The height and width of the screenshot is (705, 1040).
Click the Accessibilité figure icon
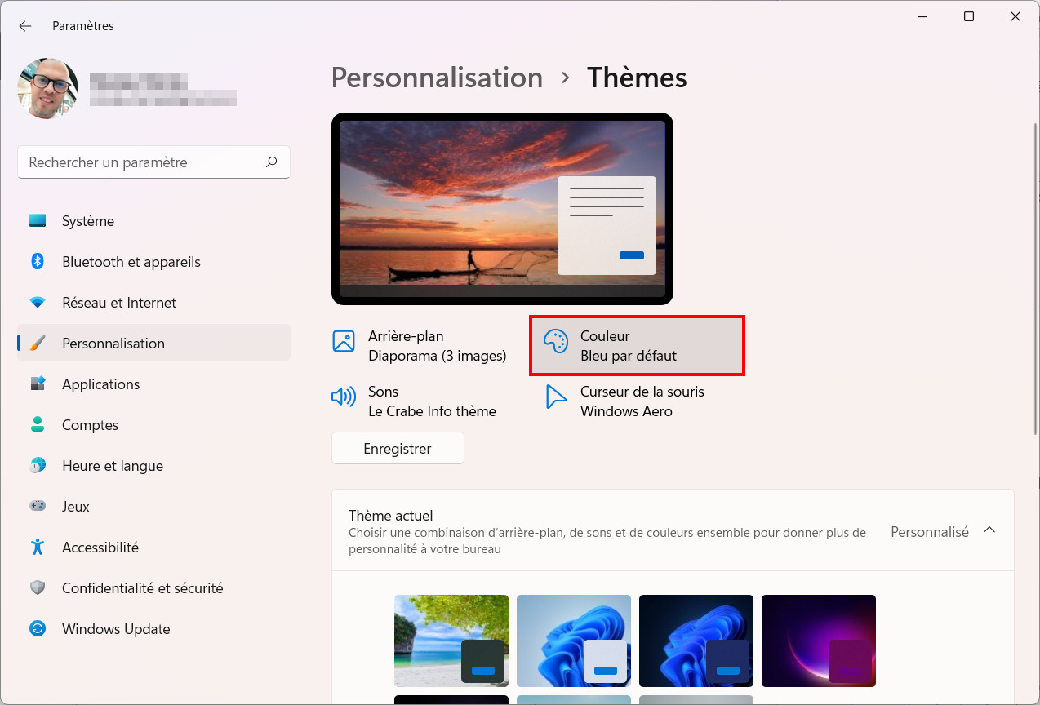38,548
